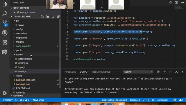Close users.js in Open Editors
Viewport: 186px width, 105px height.
tap(15, 12)
